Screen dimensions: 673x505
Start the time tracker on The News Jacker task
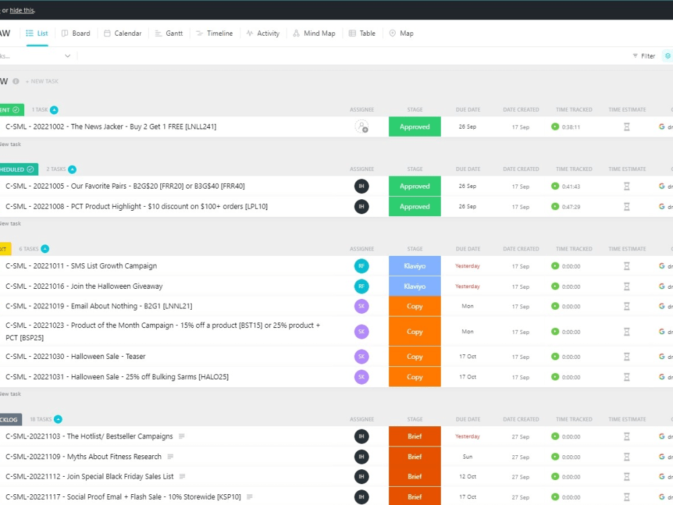[555, 126]
